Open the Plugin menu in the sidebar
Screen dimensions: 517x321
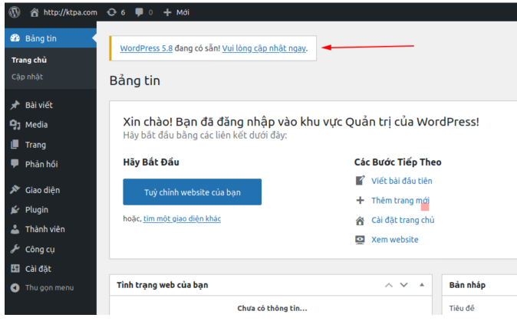tap(36, 209)
